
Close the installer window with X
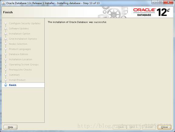click(x=168, y=2)
